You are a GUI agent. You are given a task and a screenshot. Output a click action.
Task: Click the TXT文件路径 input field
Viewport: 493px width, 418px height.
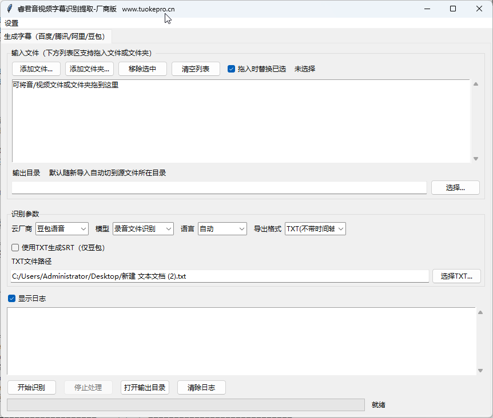pos(220,276)
